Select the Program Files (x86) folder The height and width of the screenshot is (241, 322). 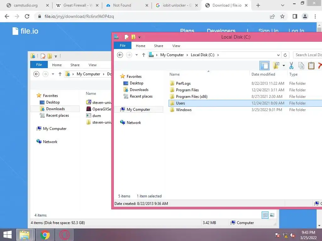click(x=192, y=97)
